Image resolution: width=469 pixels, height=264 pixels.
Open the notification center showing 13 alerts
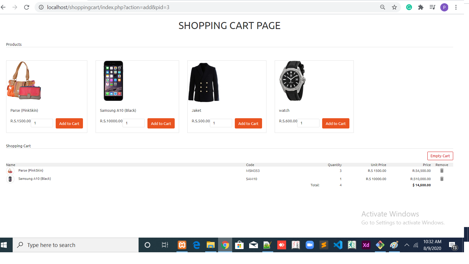pyautogui.click(x=452, y=245)
